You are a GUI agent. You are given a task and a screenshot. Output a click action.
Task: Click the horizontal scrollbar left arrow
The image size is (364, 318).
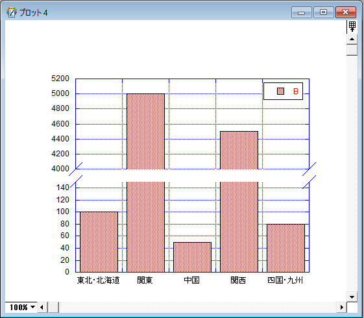[x=42, y=308]
